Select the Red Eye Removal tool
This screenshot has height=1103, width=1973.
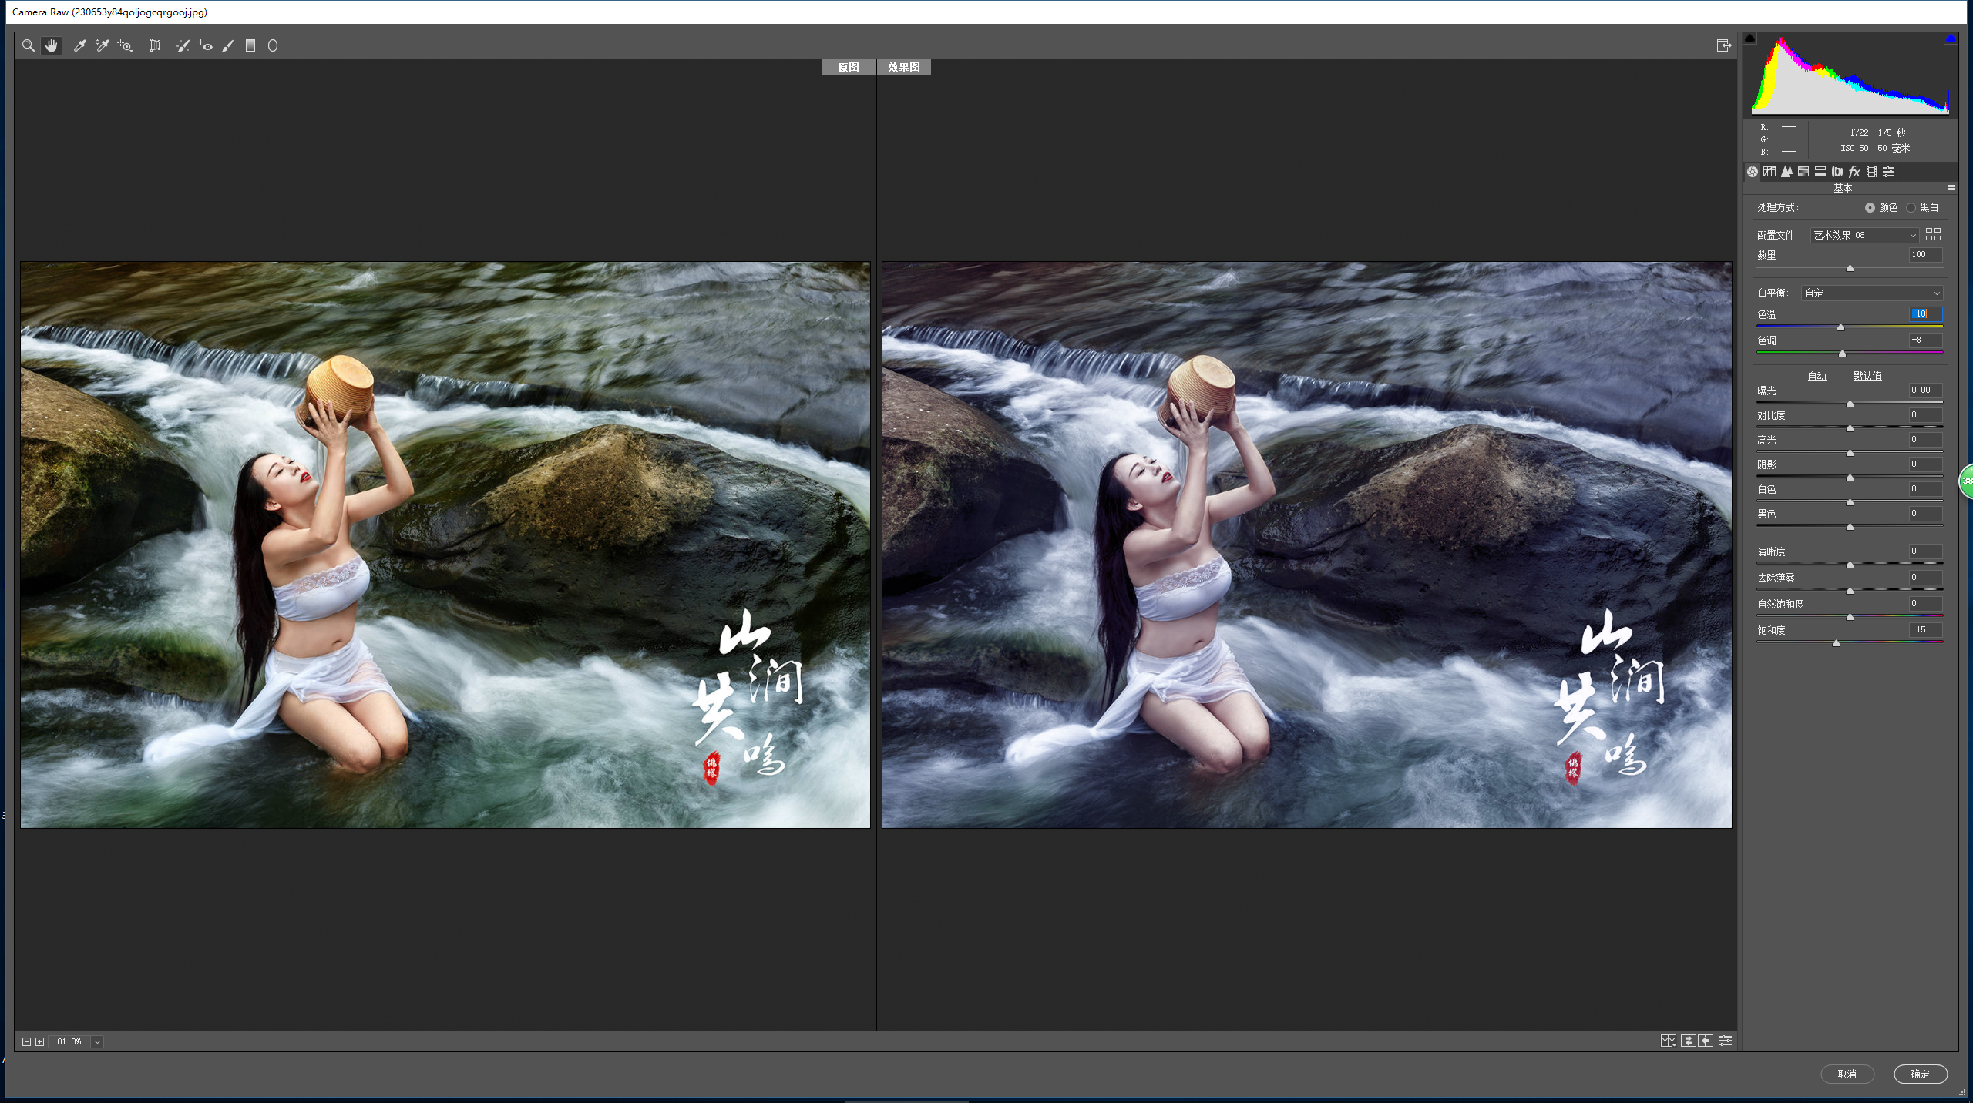tap(205, 46)
